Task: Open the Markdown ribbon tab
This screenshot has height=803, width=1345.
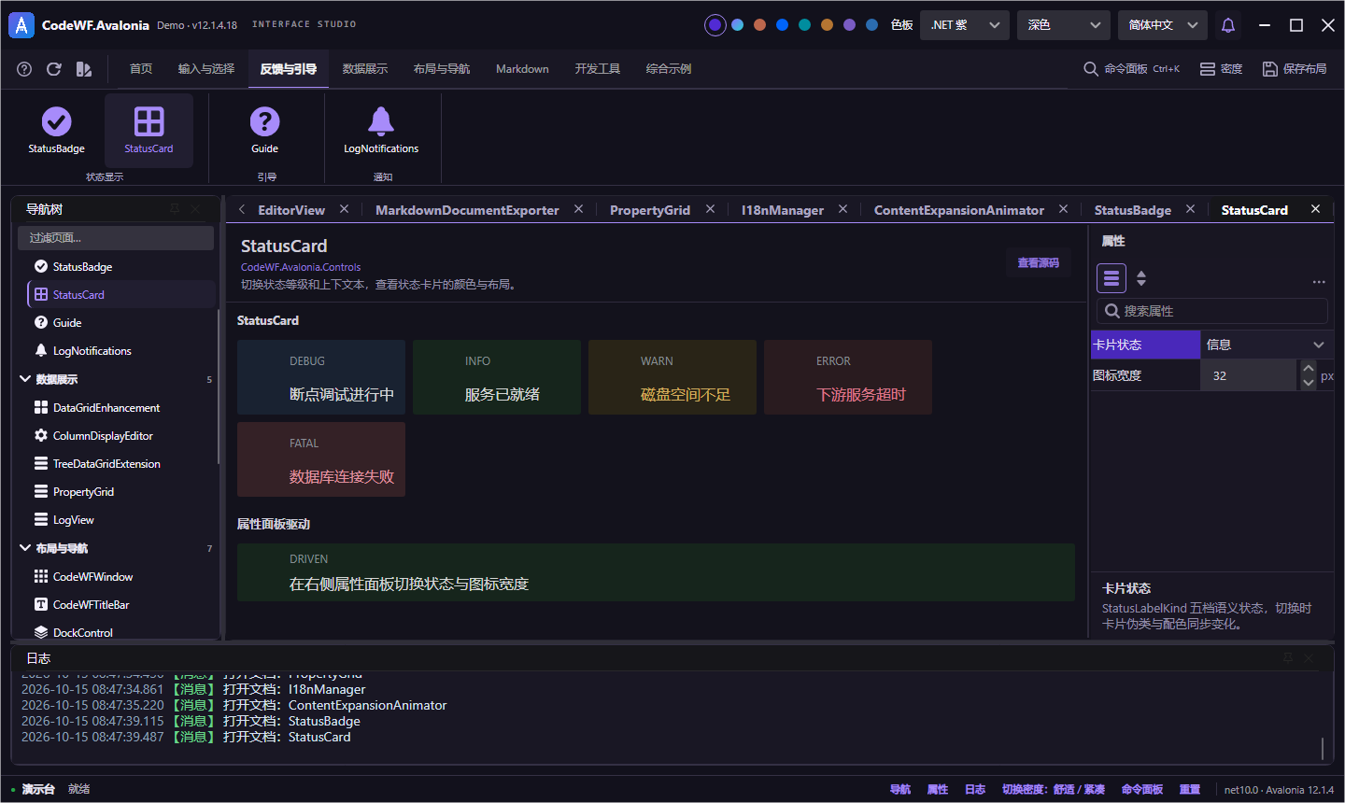Action: tap(522, 69)
